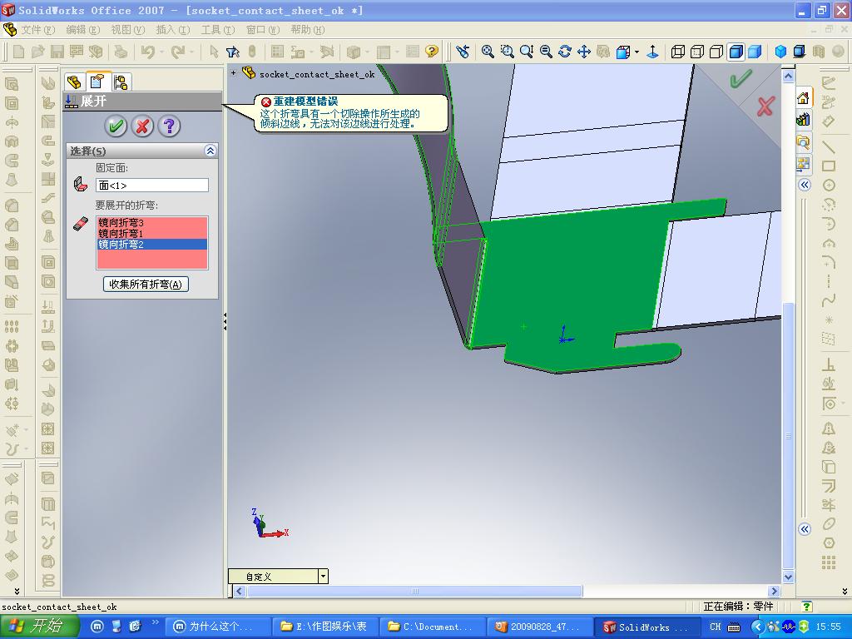This screenshot has height=639, width=852.
Task: Click the horizontal scrollbar thumb
Action: pos(414,592)
